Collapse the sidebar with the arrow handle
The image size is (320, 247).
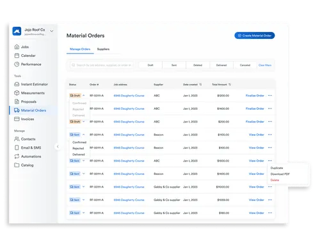pos(58,147)
